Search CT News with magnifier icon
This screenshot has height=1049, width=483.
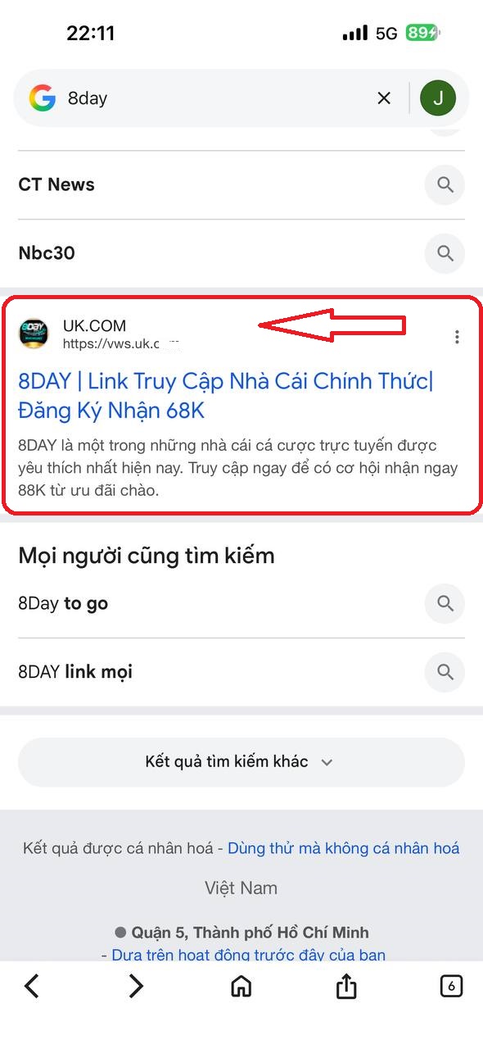pos(445,185)
